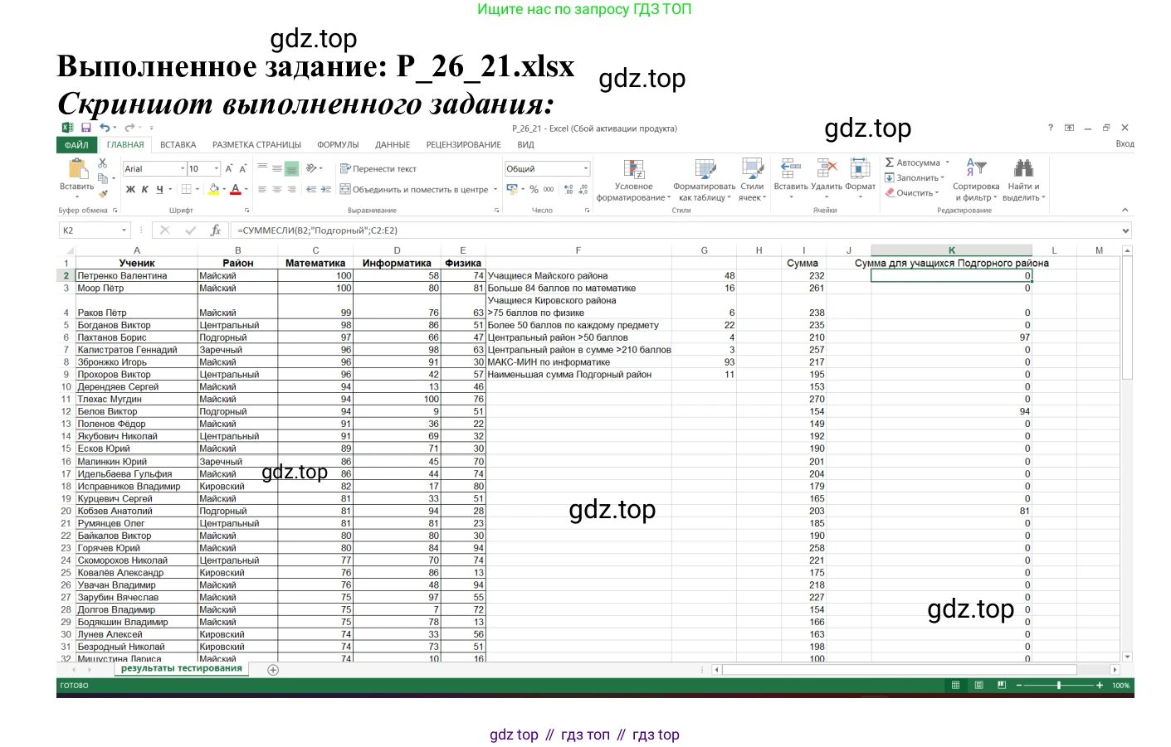Viewport: 1171px width, 747px height.
Task: Switch to the ВСТАВКА tab
Action: tap(178, 145)
